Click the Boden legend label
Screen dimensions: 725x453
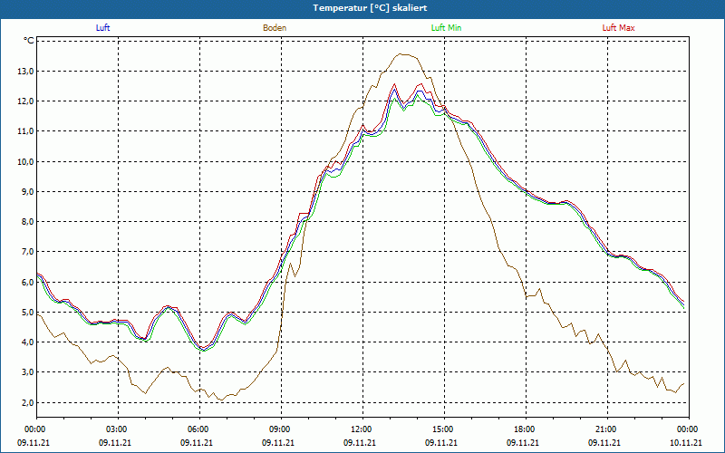275,28
